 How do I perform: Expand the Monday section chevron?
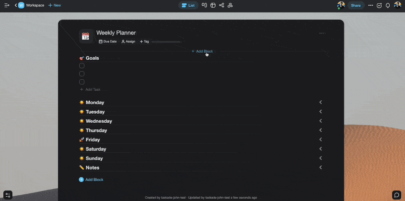click(321, 102)
